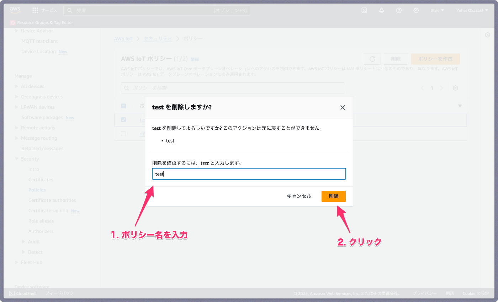
Task: Open the settings gear in top bar
Action: 416,10
